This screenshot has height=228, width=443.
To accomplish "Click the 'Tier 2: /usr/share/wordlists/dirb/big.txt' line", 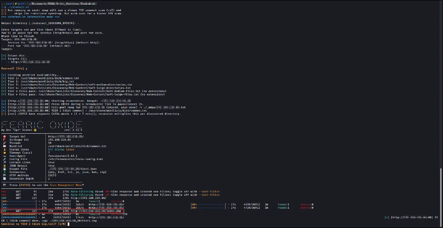I will pos(38,81).
